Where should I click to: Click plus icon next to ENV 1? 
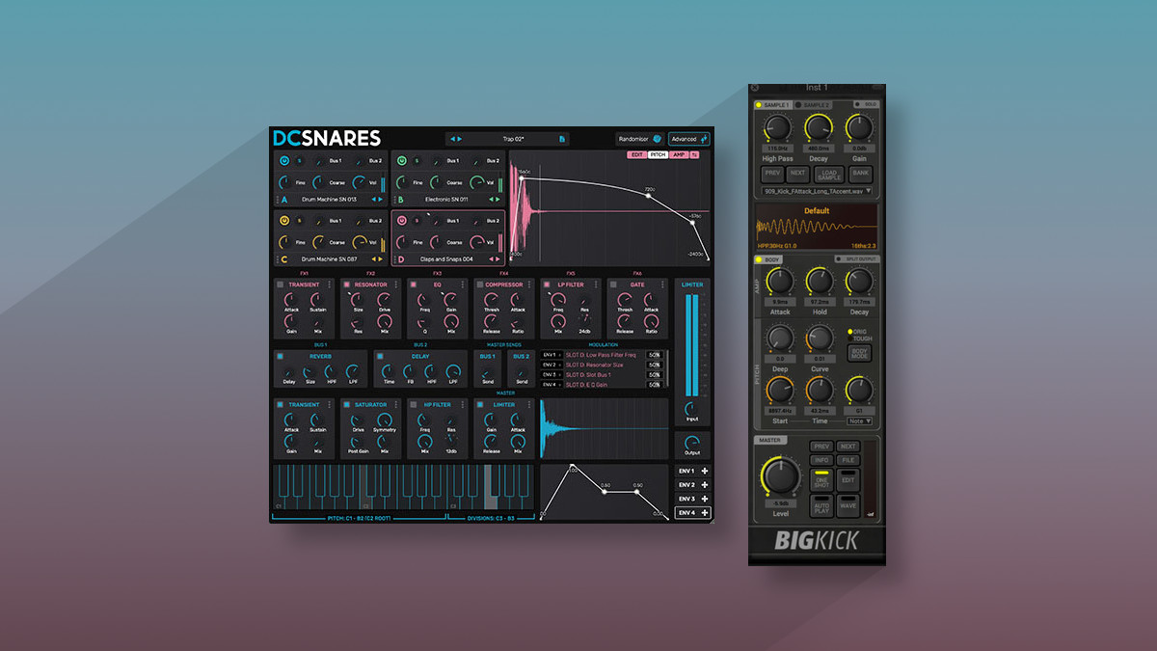pos(705,471)
